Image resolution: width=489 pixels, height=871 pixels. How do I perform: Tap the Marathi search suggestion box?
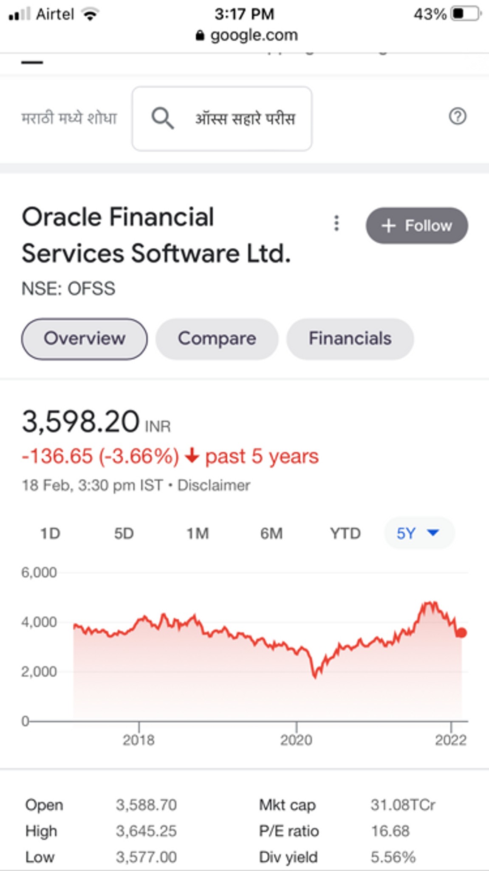[222, 119]
